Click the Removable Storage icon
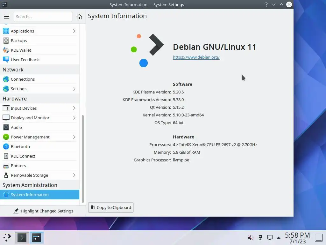Screen dimensions: 326x245 (x=6, y=175)
